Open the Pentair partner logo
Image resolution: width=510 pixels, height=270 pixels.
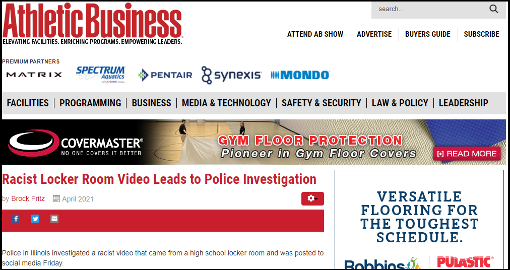[x=165, y=75]
